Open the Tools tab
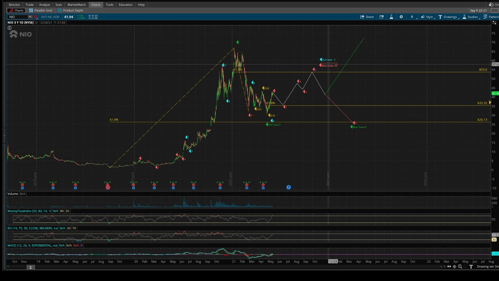The height and width of the screenshot is (281, 499). click(x=110, y=5)
